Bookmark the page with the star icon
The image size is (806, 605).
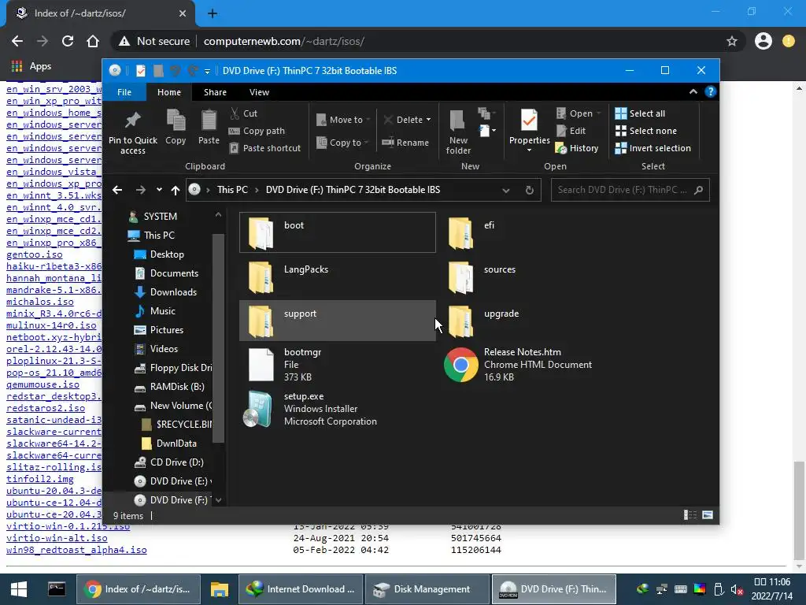tap(732, 41)
